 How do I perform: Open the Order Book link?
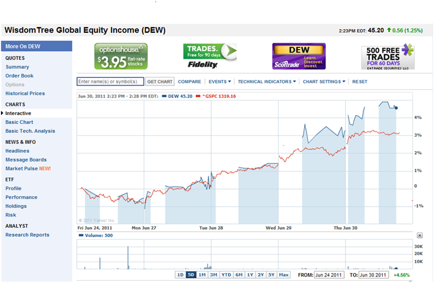pyautogui.click(x=19, y=76)
